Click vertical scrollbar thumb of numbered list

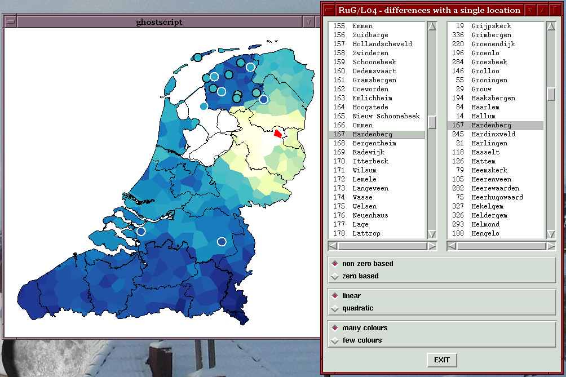(432, 122)
